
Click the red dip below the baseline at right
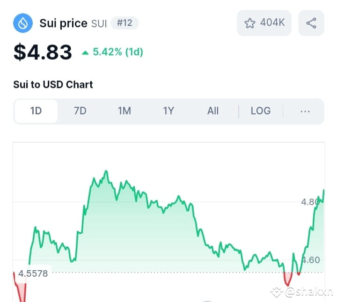pos(287,279)
